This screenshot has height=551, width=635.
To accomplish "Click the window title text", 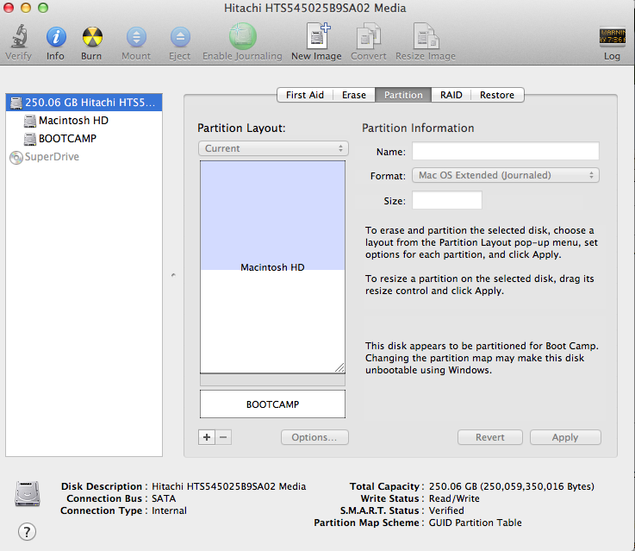I will click(315, 8).
